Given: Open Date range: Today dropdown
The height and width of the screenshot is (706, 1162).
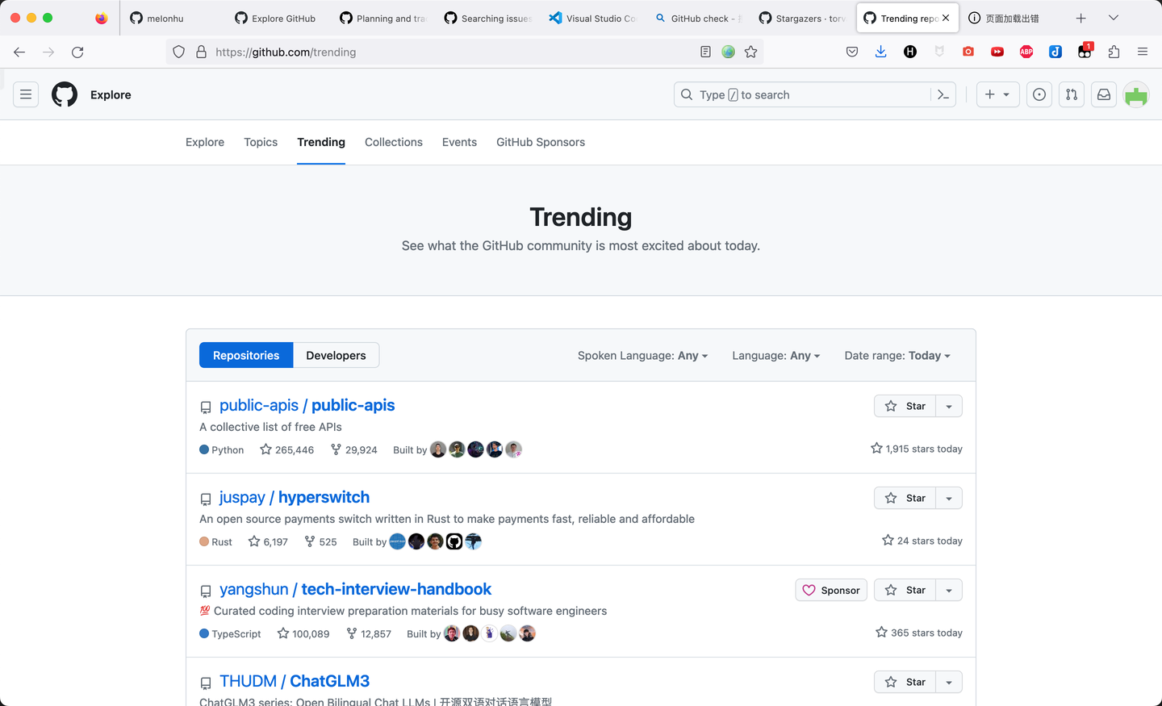Looking at the screenshot, I should click(x=897, y=355).
